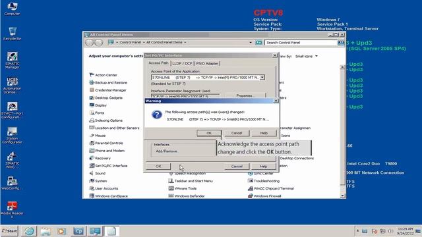Open Windows Defender item

click(187, 196)
